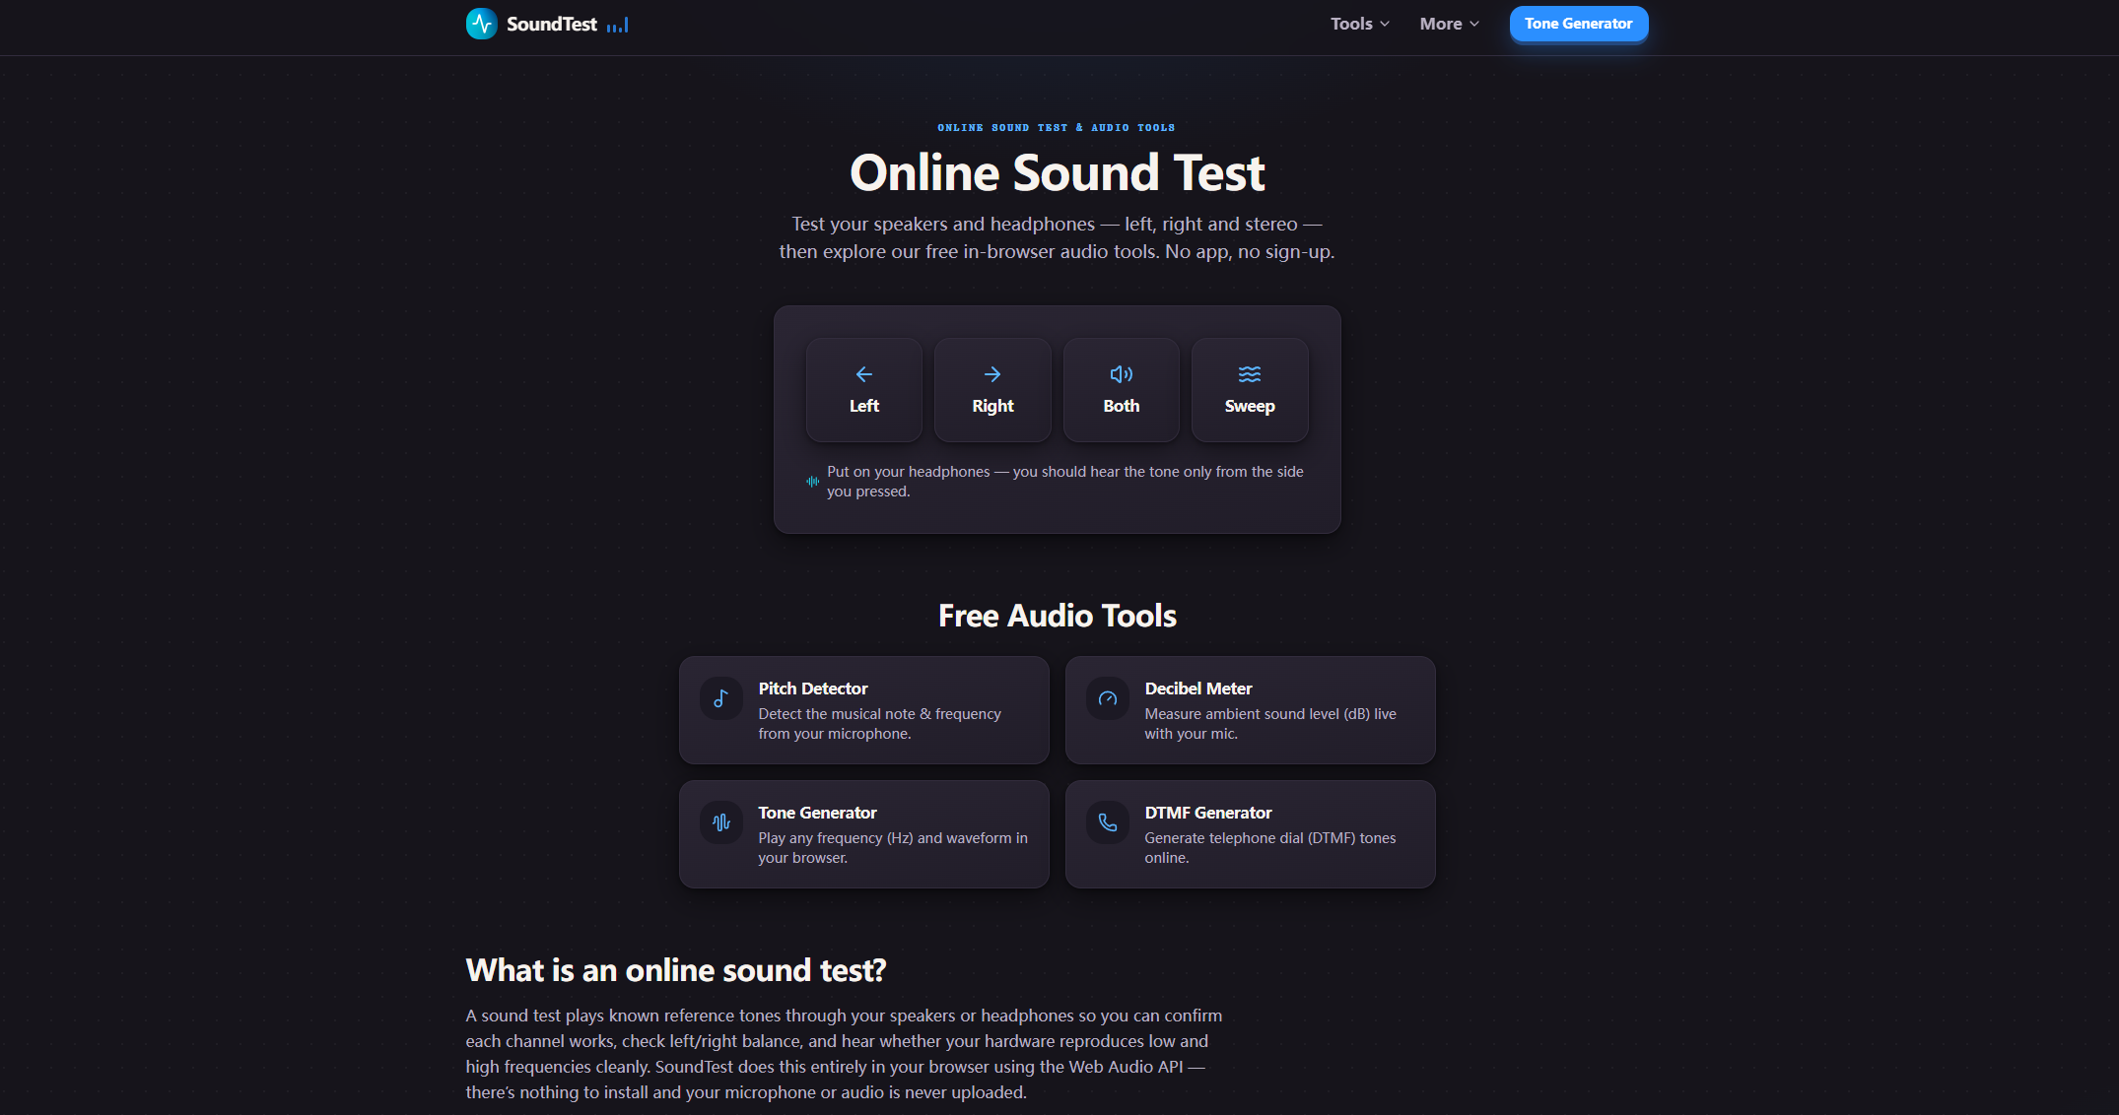Click the speaker icon in the Both card
The width and height of the screenshot is (2119, 1115).
1122,374
